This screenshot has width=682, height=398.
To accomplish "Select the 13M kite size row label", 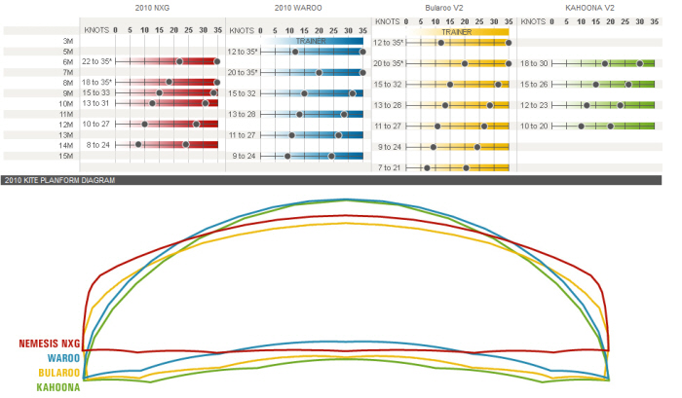I will click(x=66, y=134).
